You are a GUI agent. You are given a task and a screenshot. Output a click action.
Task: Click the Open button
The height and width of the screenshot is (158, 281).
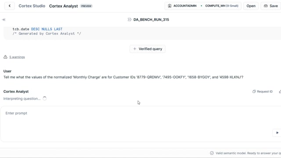(251, 6)
